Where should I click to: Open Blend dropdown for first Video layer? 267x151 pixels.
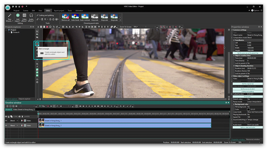point(17,121)
